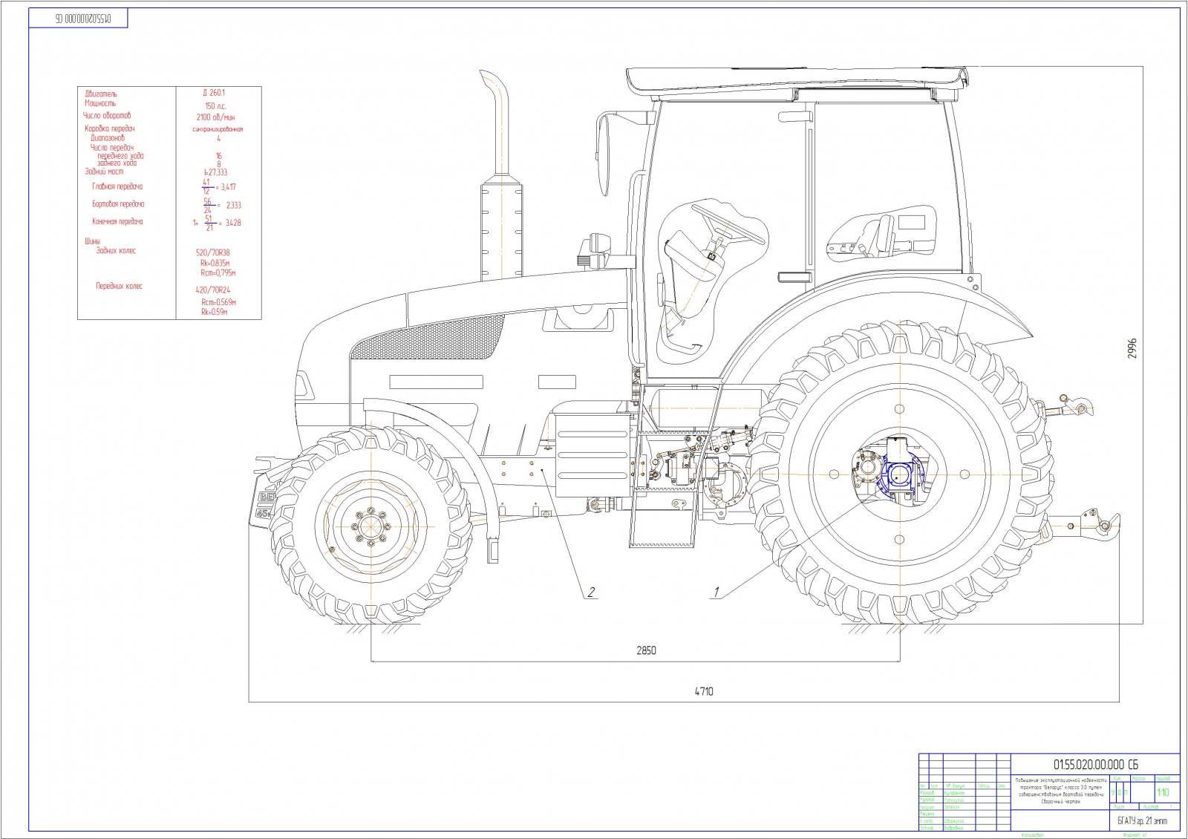Click the 'Конечная передача' label
This screenshot has width=1188, height=839.
point(117,222)
